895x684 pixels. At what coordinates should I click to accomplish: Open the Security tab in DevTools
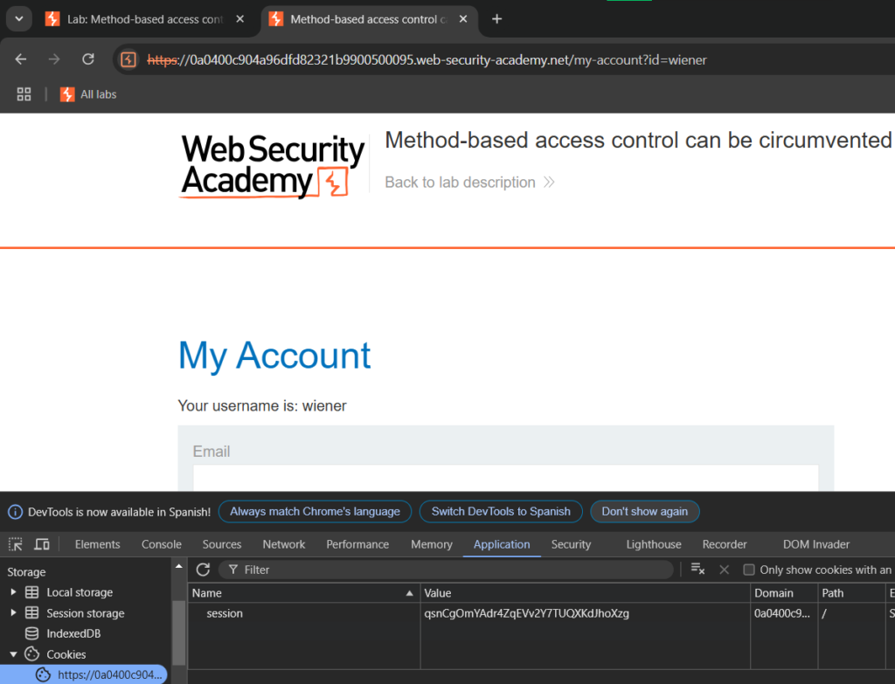coord(571,544)
